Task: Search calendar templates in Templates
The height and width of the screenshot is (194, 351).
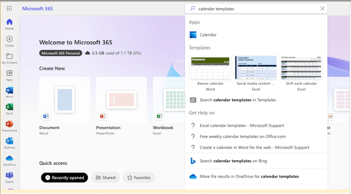Action: [237, 100]
